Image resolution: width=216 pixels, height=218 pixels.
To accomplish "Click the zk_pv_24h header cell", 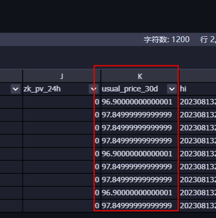I will [x=62, y=89].
